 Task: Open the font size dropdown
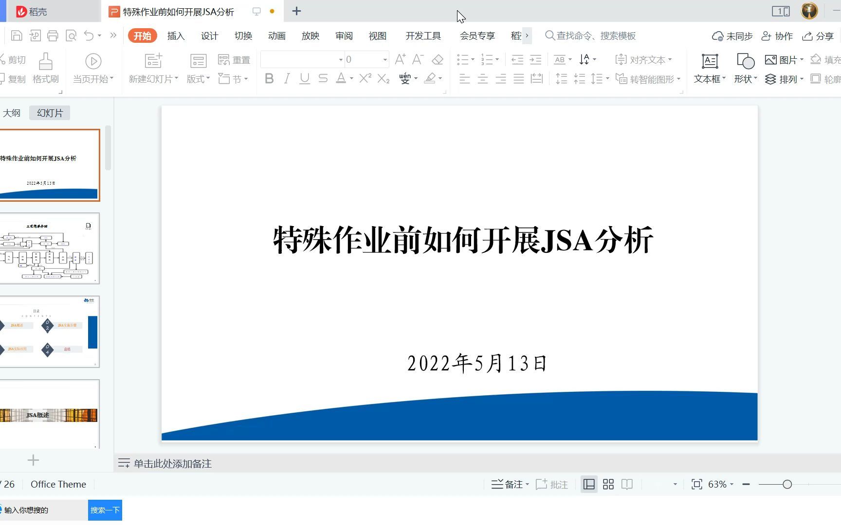[x=385, y=60]
